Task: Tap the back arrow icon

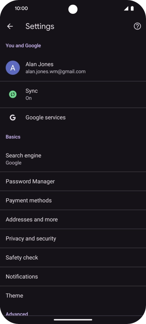Action: 10,26
